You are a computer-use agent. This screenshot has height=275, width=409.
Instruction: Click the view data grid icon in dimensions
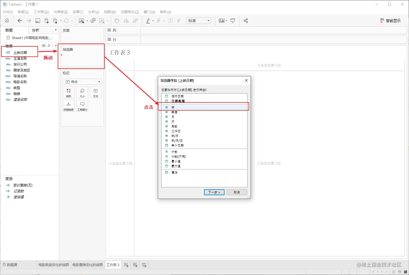[44, 46]
